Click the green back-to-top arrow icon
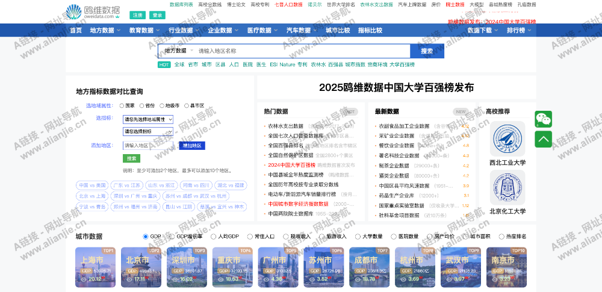Screen dimensions: 602x292 [543, 139]
